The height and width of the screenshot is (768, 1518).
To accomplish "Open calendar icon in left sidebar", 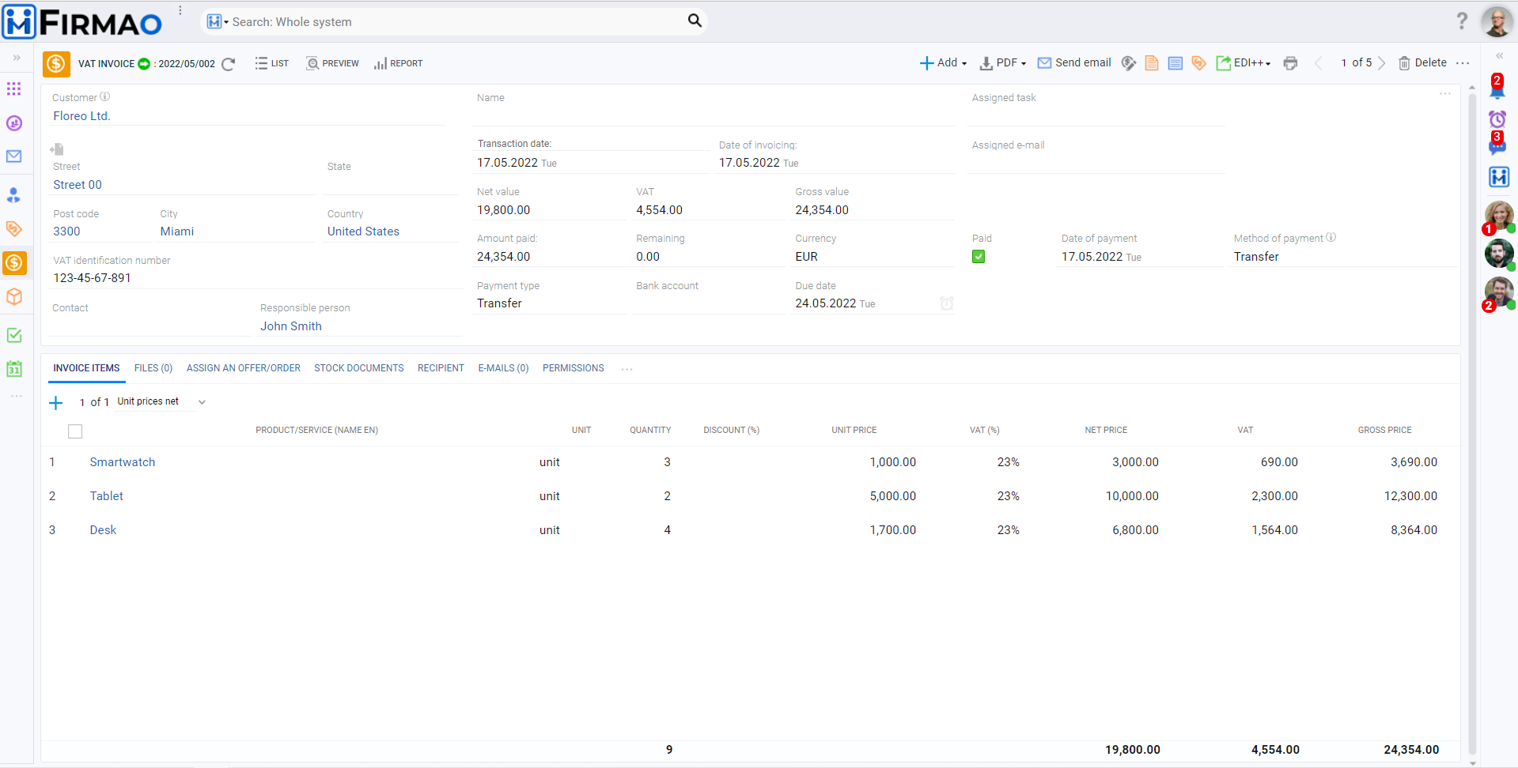I will [14, 369].
